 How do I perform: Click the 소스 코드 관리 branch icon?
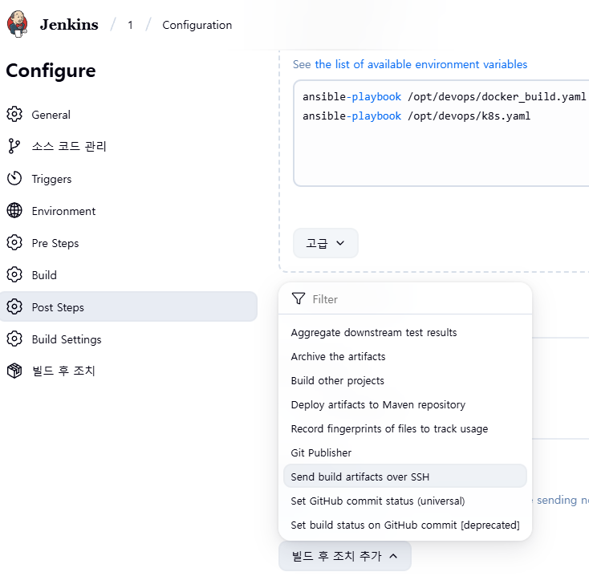(14, 147)
